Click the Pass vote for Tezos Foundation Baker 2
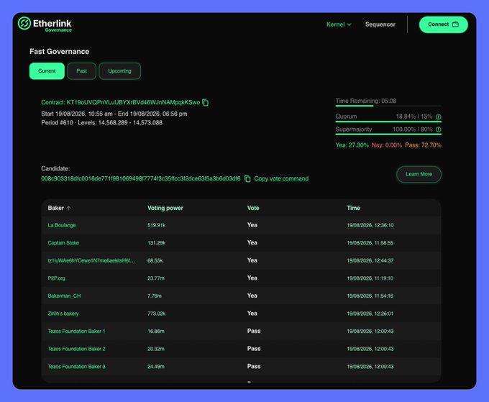This screenshot has height=402, width=489. click(x=254, y=349)
